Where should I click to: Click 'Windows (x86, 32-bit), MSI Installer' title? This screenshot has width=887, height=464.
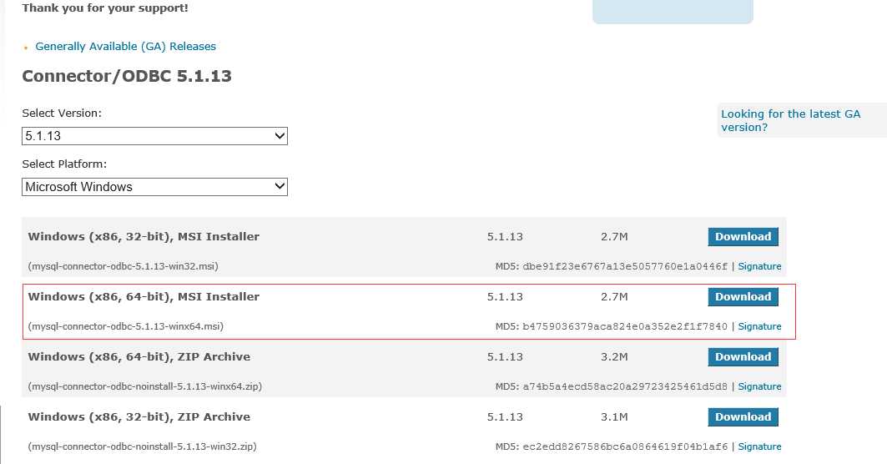click(x=144, y=236)
